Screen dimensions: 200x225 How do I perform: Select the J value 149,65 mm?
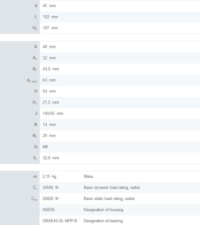(53, 114)
